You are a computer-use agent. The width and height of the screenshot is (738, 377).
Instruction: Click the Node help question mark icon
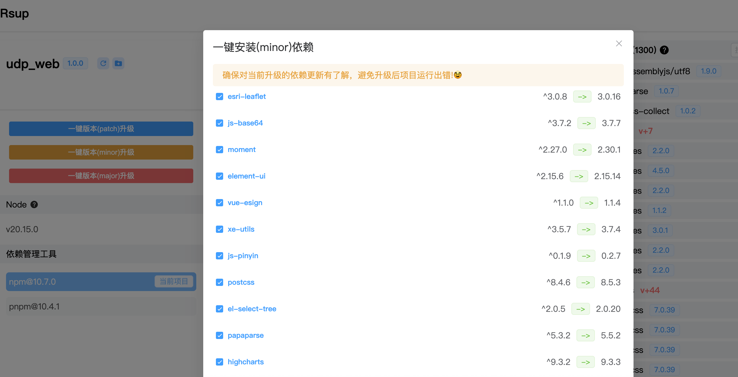point(34,204)
